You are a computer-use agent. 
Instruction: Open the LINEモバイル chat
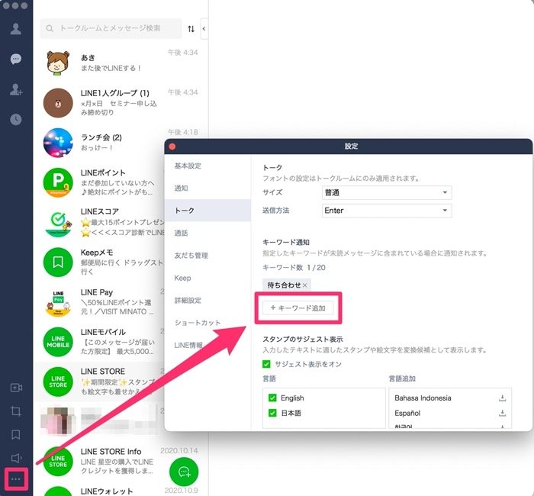point(99,342)
